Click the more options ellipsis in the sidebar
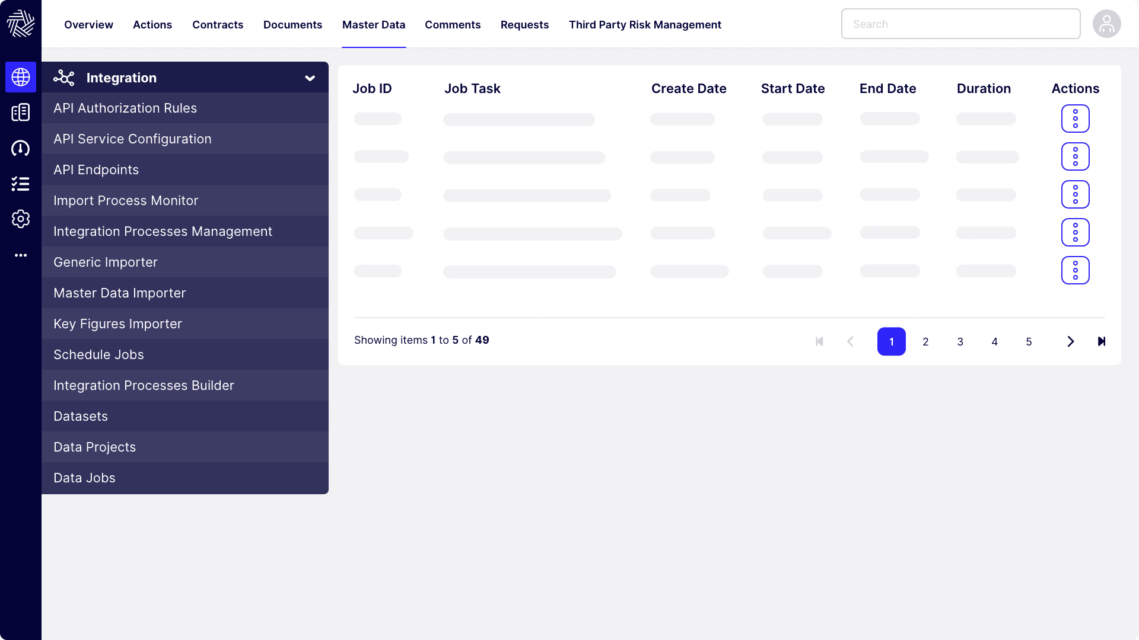This screenshot has width=1139, height=640. pos(21,255)
